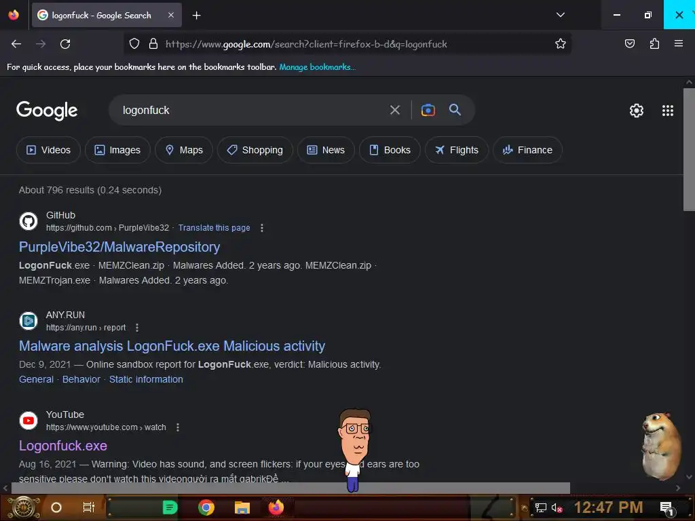
Task: Open more options for ANY.RUN result
Action: tap(137, 328)
